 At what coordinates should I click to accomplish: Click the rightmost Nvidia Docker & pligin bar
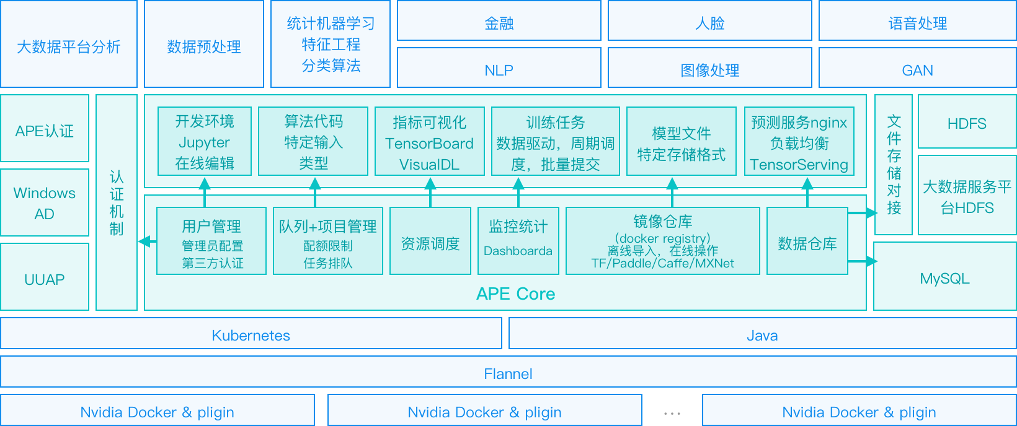[859, 410]
